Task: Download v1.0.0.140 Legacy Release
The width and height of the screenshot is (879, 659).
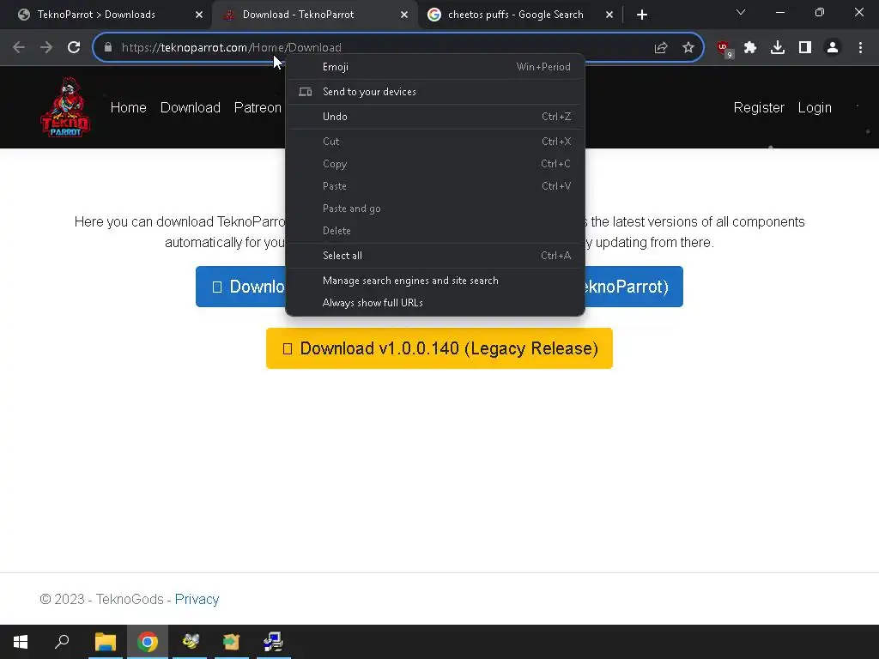Action: (439, 348)
